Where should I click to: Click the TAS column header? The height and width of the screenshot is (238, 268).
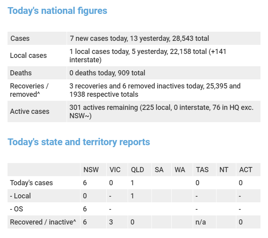(x=202, y=170)
